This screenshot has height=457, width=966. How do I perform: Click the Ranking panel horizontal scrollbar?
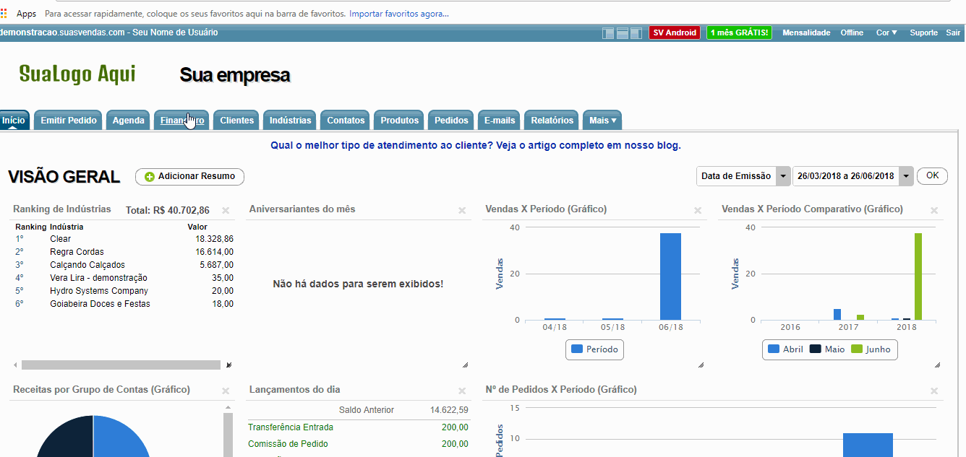click(x=121, y=365)
